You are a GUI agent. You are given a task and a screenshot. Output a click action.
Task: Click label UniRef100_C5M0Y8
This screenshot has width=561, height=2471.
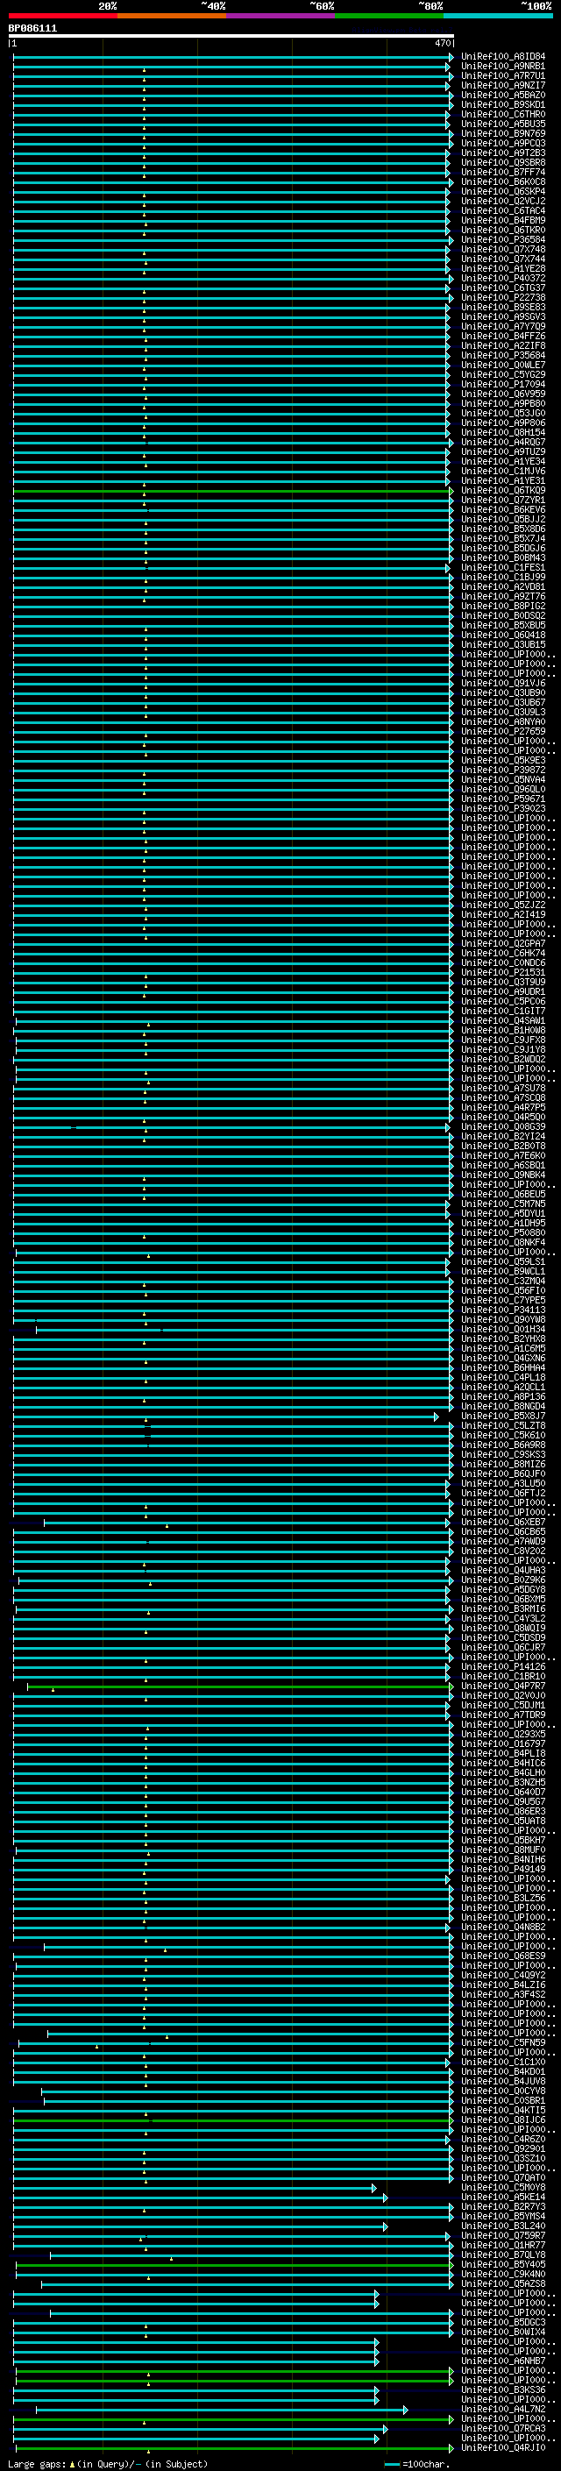point(503,2187)
